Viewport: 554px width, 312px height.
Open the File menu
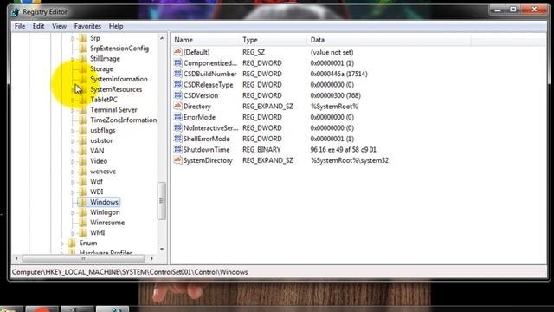coord(20,26)
